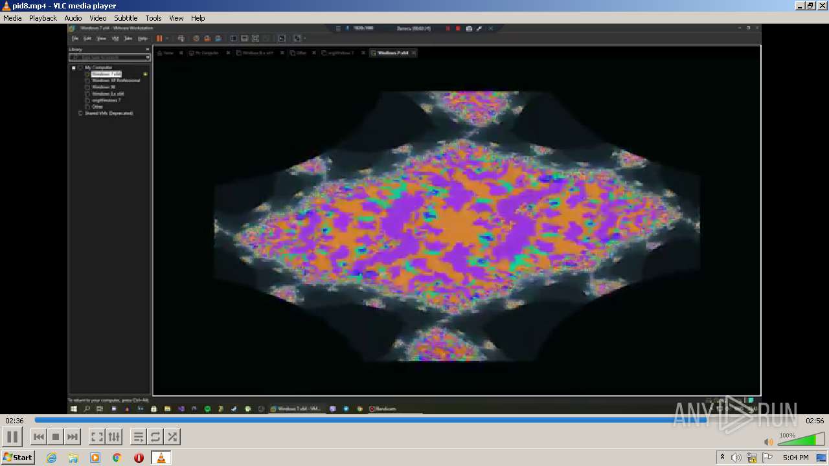Open the system tray volume control
This screenshot has height=466, width=829.
[x=736, y=458]
